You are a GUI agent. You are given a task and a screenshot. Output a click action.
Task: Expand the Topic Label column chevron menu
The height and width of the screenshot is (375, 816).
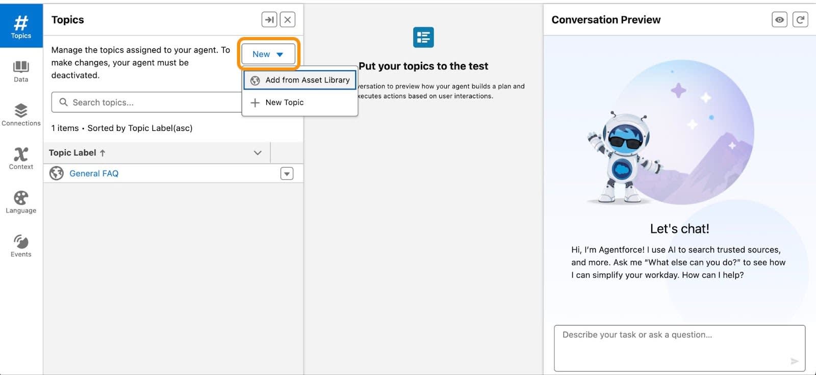258,153
